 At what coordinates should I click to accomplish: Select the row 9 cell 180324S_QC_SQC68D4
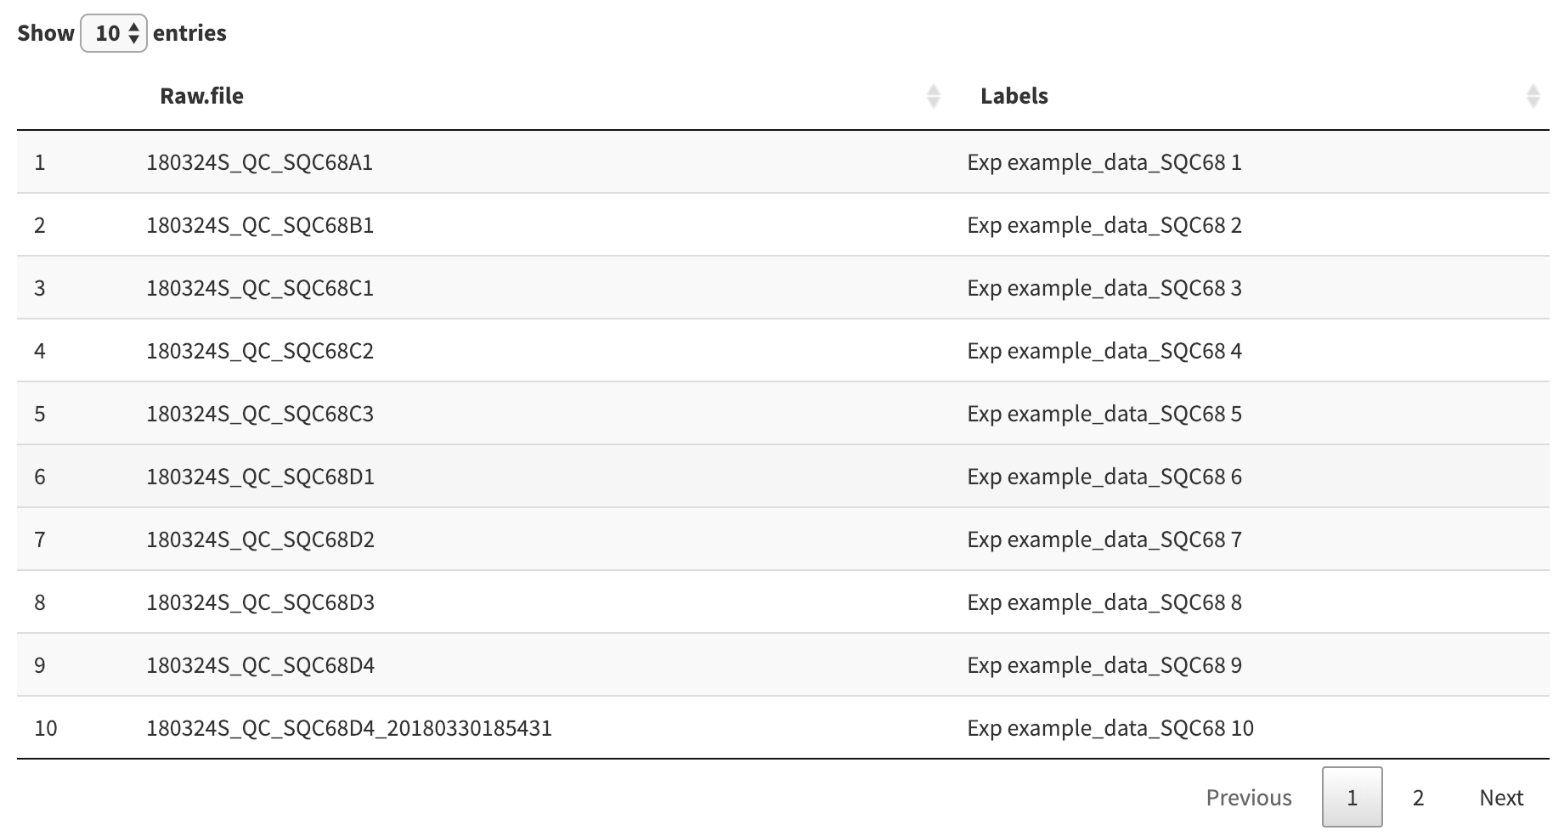[260, 665]
